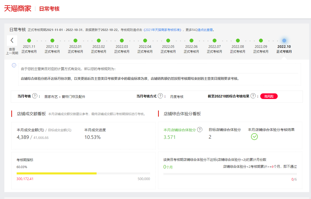Click the 41,666.66 target amount
The height and width of the screenshot is (199, 311).
[x=41, y=138]
